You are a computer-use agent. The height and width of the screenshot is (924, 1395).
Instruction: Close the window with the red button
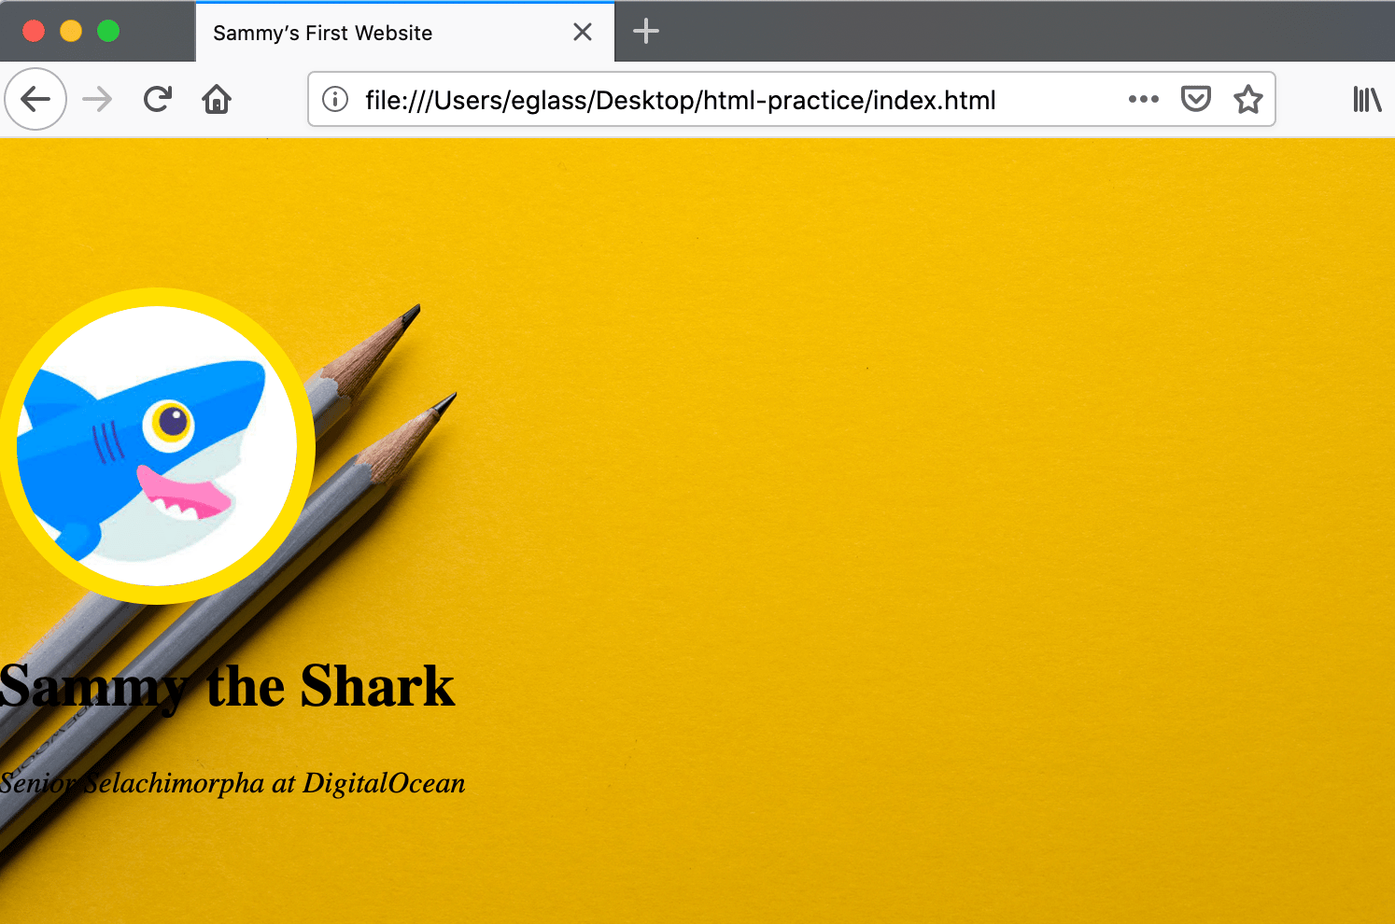click(34, 32)
